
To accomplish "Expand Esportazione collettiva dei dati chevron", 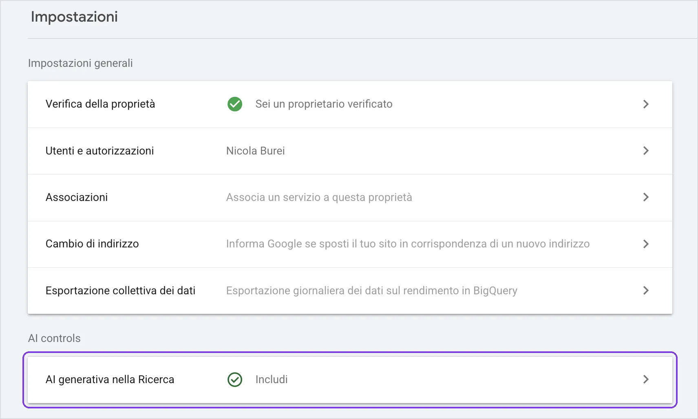I will coord(646,291).
